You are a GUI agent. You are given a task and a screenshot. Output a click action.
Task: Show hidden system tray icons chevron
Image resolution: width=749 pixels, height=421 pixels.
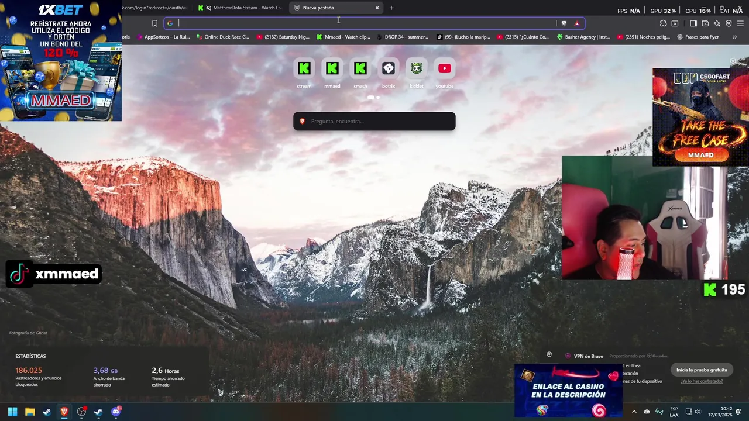(x=634, y=412)
